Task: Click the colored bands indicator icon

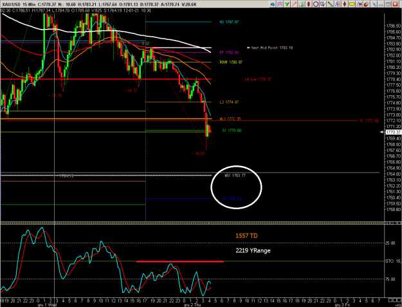Action: click(x=280, y=4)
